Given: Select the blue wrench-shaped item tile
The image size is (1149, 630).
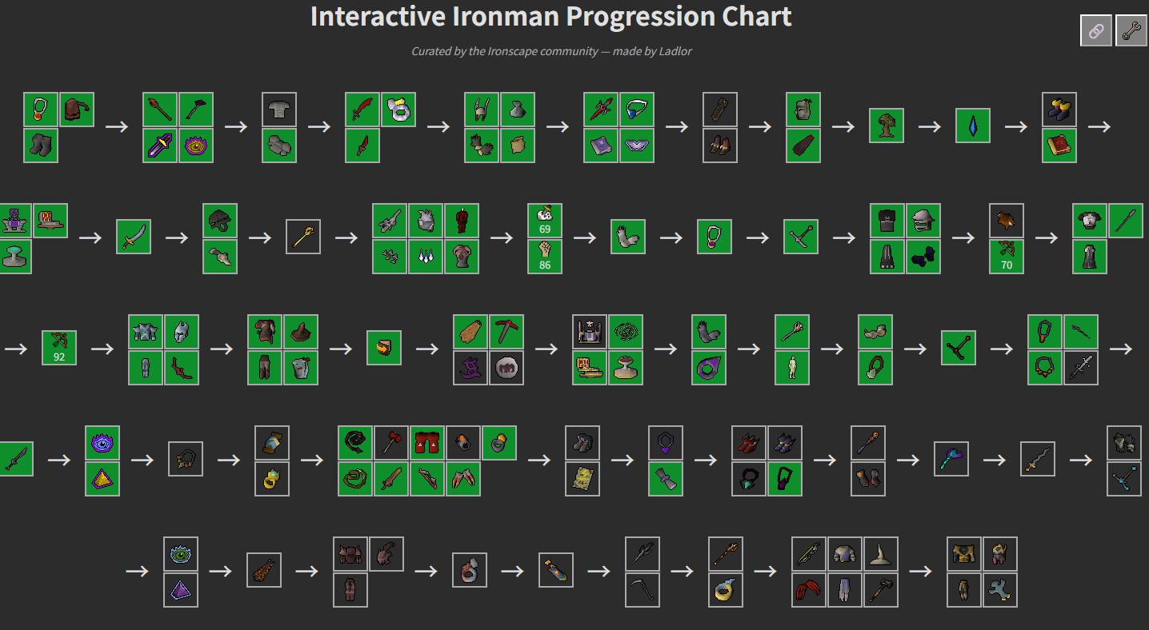Looking at the screenshot, I should click(1000, 590).
